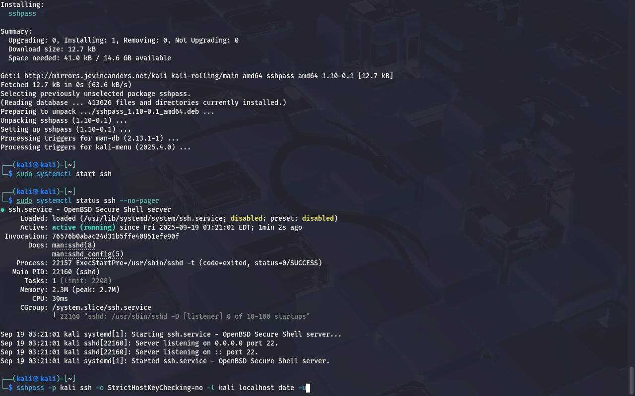Click the $ prompt symbol before the sshpass command

click(10, 388)
